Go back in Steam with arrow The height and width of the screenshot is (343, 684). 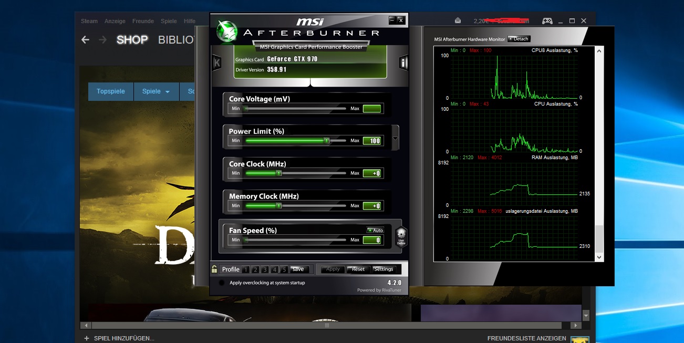[85, 40]
